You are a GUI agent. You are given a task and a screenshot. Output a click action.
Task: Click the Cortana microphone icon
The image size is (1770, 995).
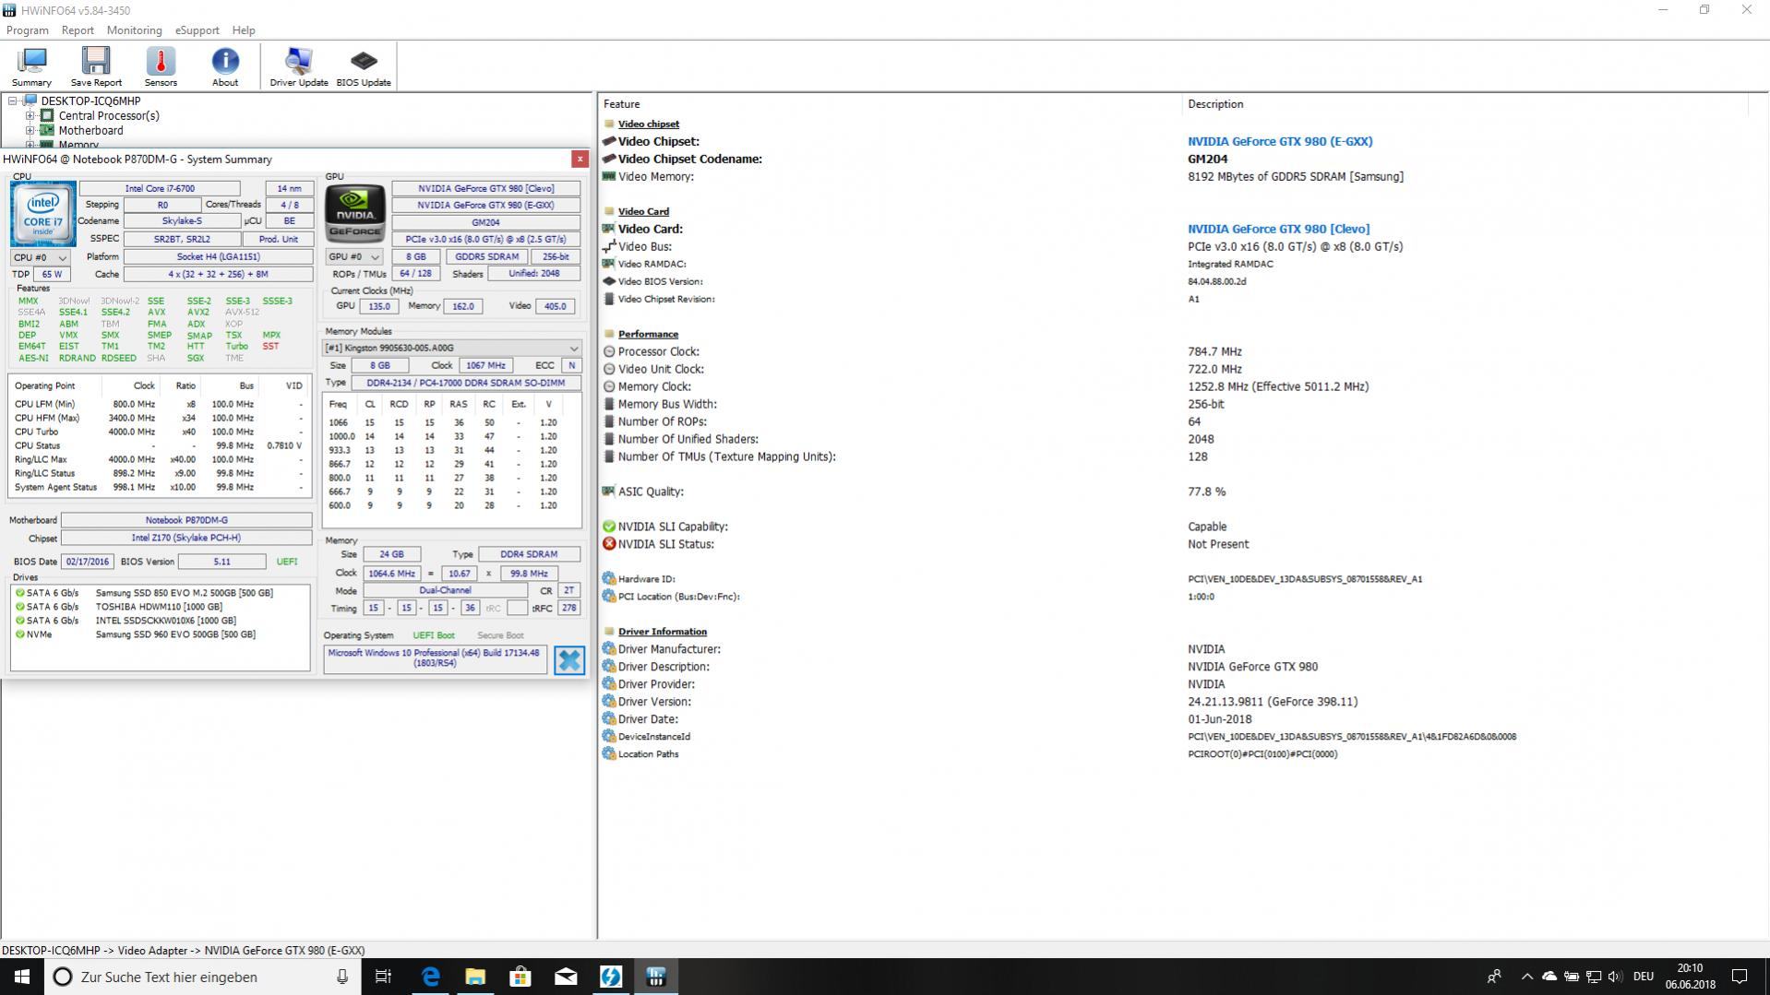coord(342,977)
